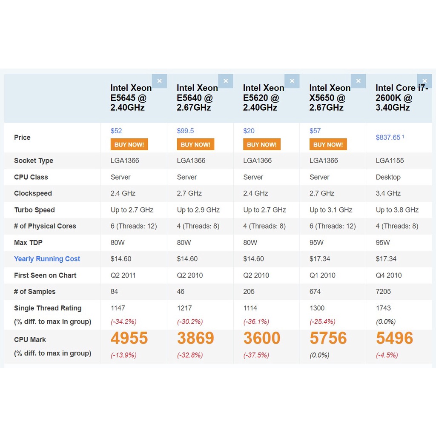Click the Single Thread Rating row label
436x436 pixels.
click(x=47, y=308)
